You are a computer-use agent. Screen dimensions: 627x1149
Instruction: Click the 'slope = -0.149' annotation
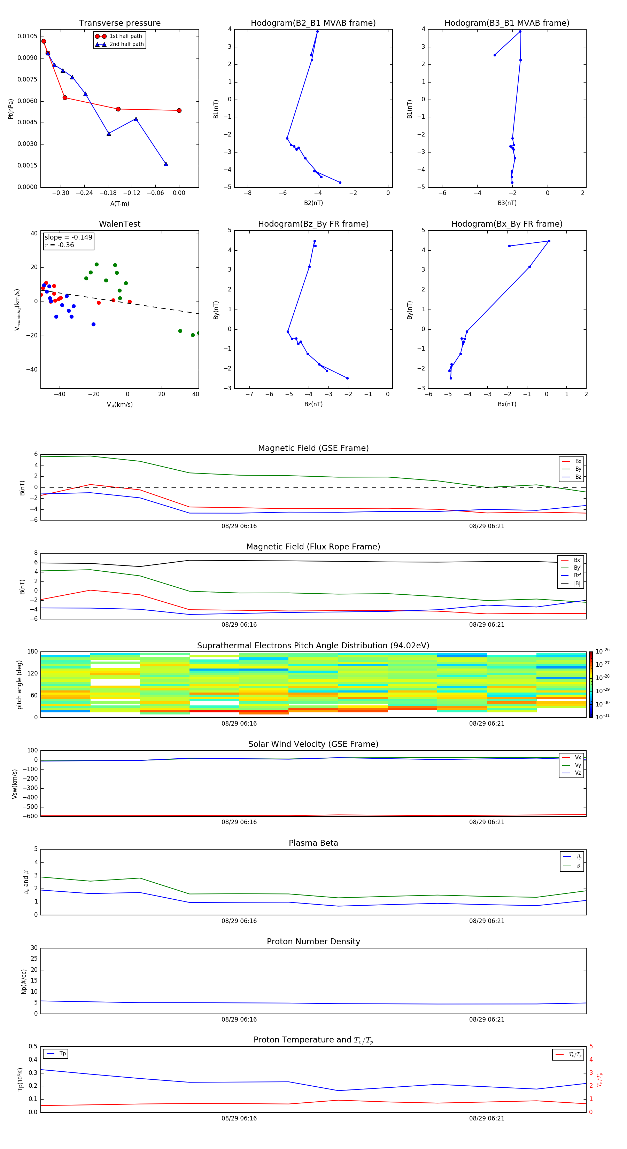(x=68, y=237)
